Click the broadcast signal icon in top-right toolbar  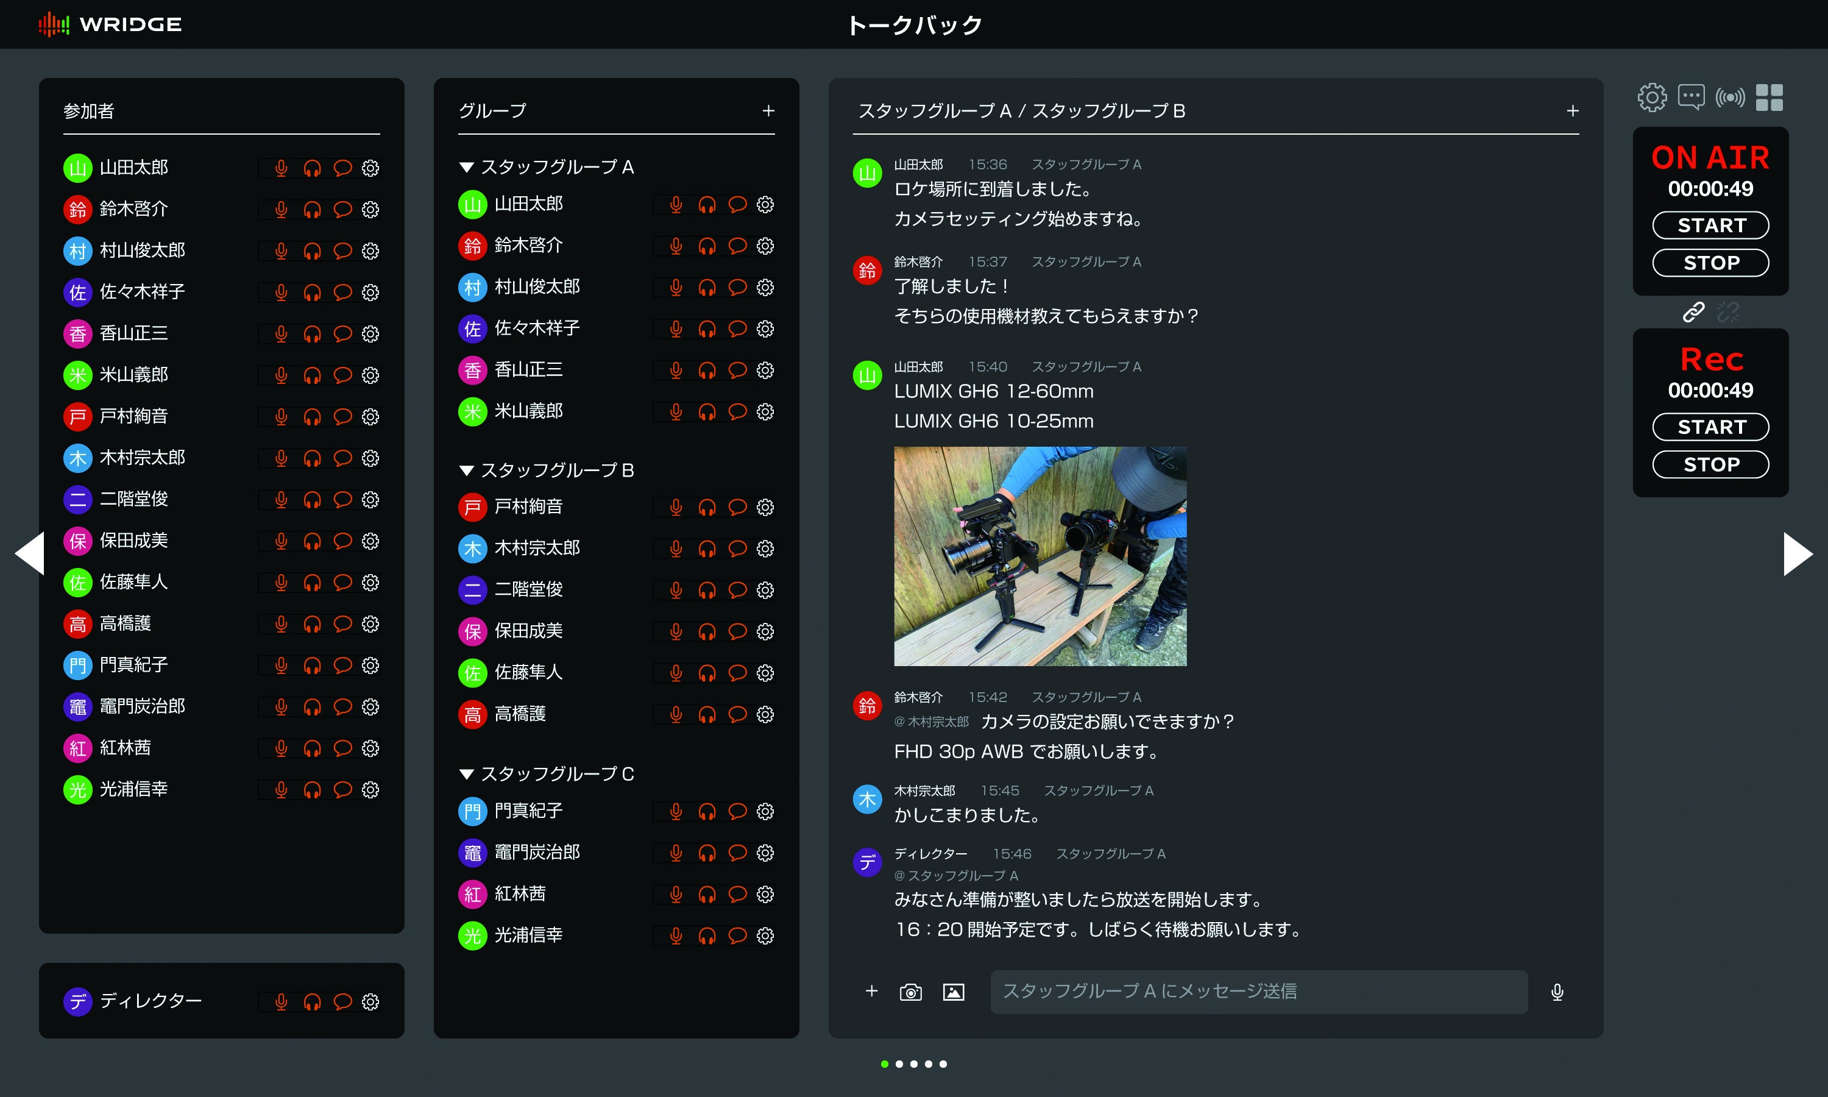pyautogui.click(x=1730, y=98)
